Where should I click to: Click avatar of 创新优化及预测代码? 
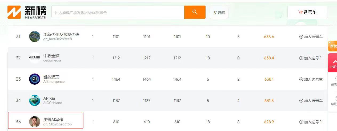(x=35, y=36)
